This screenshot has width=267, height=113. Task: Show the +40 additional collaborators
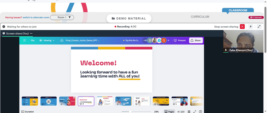(x=145, y=40)
